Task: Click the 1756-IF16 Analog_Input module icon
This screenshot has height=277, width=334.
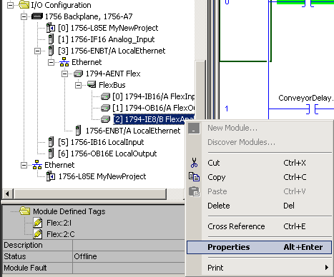Action: click(51, 39)
